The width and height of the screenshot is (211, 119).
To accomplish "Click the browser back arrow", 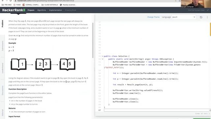I will 3,1.
